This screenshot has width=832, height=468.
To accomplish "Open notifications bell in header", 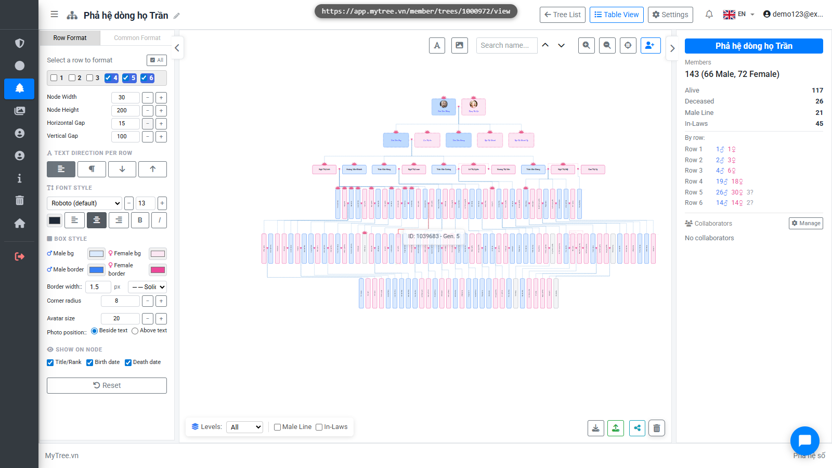I will [x=709, y=15].
